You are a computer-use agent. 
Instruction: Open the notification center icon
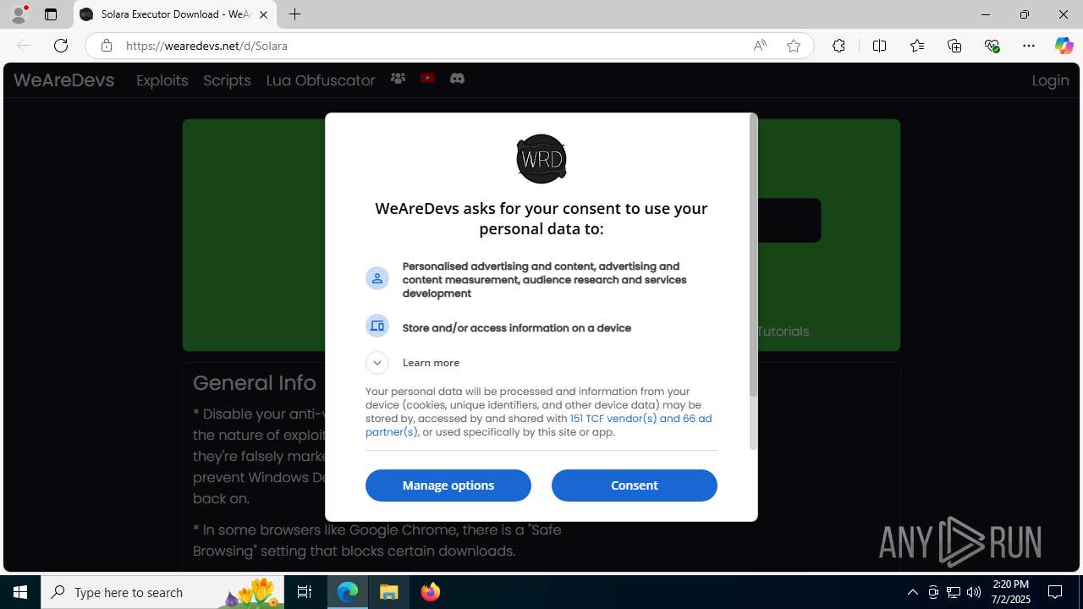point(1055,592)
